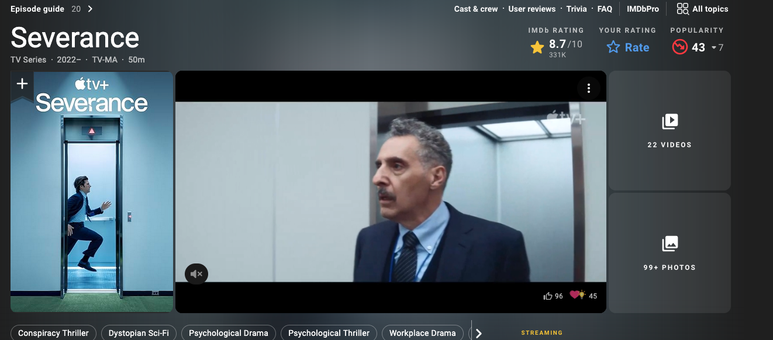This screenshot has height=340, width=773.
Task: Click the popularity rank 43
Action: [698, 47]
